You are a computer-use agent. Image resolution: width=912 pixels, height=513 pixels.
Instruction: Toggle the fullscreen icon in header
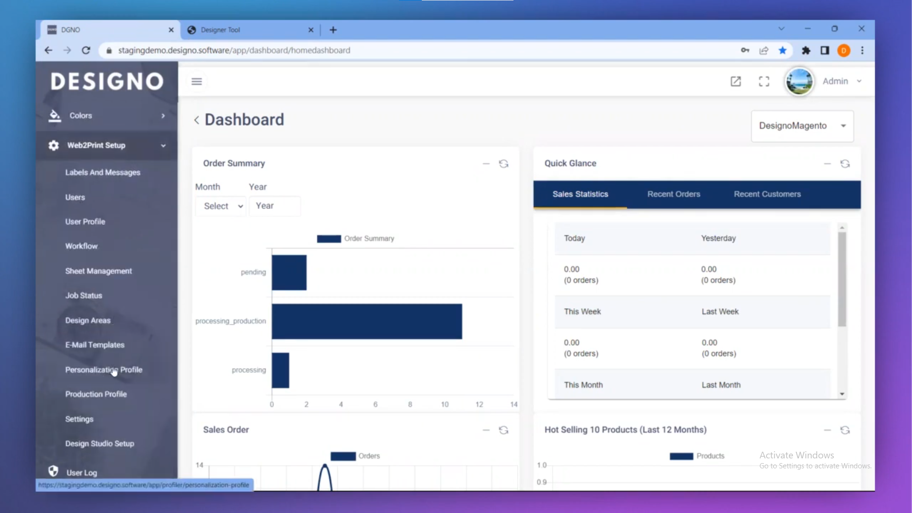(x=764, y=81)
